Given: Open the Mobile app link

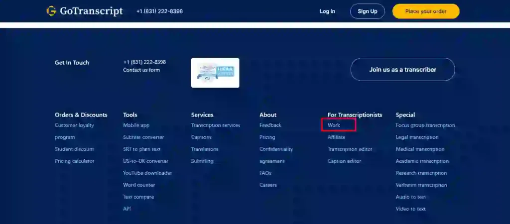Looking at the screenshot, I should click(136, 125).
